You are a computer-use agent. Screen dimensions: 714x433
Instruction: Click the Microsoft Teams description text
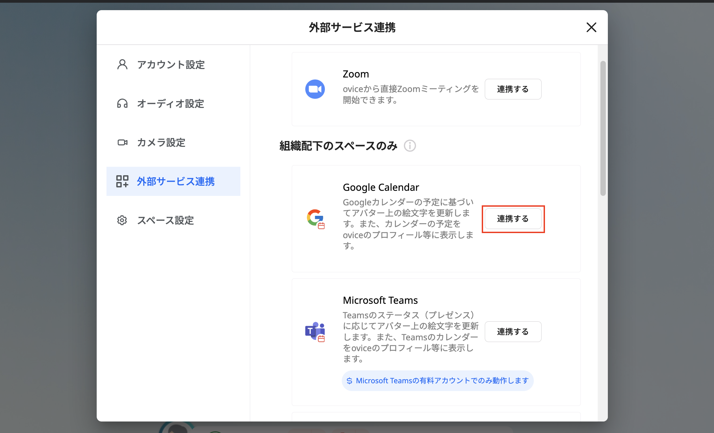pyautogui.click(x=411, y=337)
